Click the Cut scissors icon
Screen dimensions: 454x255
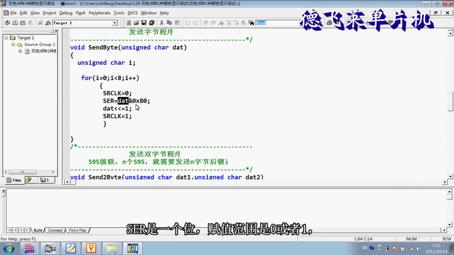[161, 23]
